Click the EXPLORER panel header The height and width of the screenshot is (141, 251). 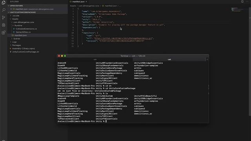pyautogui.click(x=14, y=2)
